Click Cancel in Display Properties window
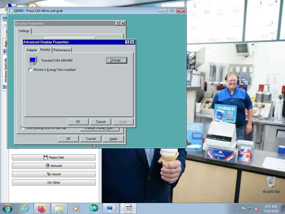Viewport: 285px width, 214px height. click(x=91, y=139)
